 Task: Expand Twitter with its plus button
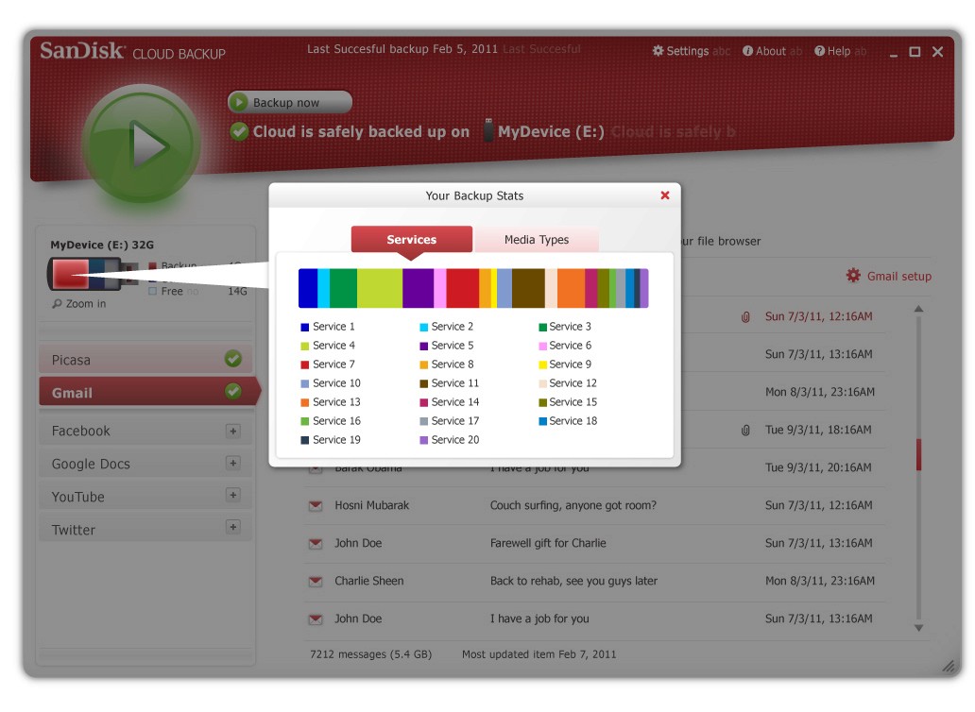pos(232,528)
